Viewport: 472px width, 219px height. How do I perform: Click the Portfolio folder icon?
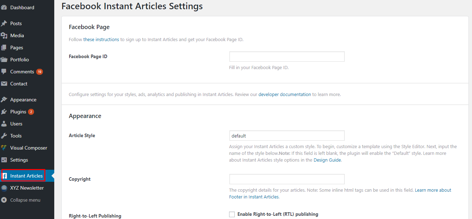point(4,60)
